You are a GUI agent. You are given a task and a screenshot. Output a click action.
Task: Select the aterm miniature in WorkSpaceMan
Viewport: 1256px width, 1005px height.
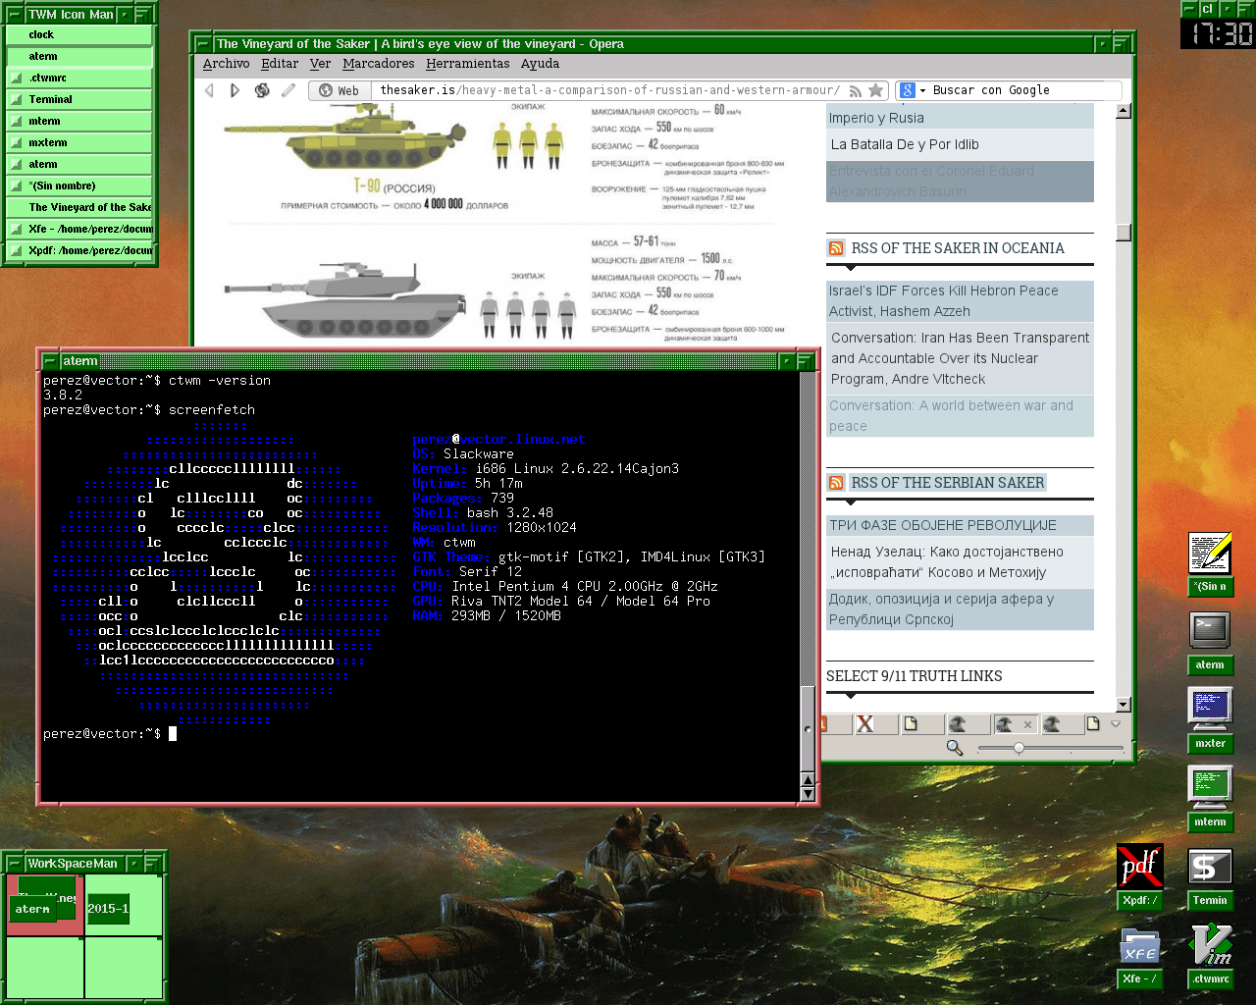(32, 910)
